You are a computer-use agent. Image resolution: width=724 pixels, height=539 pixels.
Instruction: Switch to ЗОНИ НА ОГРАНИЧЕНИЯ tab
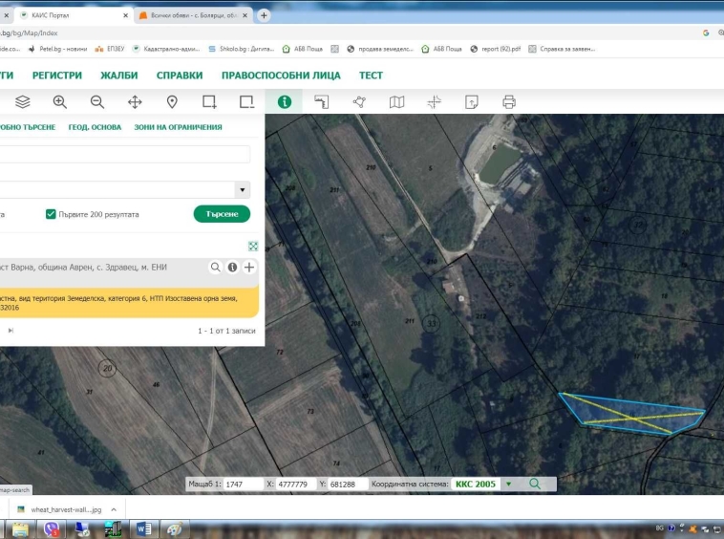click(x=178, y=127)
